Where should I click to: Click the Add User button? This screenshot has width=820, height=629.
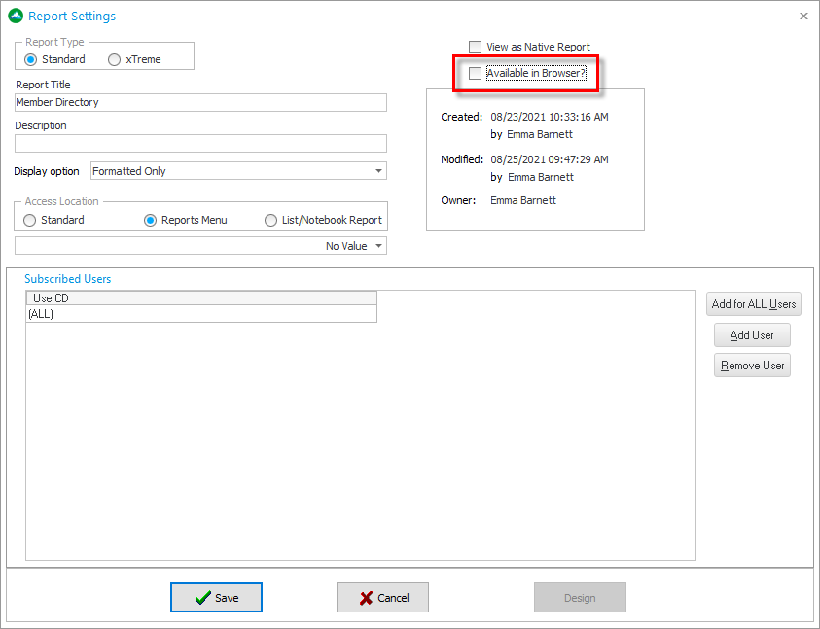tap(752, 335)
